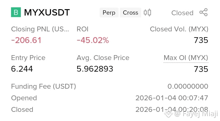Tap the Max OI (MYX) underlined label
The height and width of the screenshot is (121, 220).
(x=186, y=58)
